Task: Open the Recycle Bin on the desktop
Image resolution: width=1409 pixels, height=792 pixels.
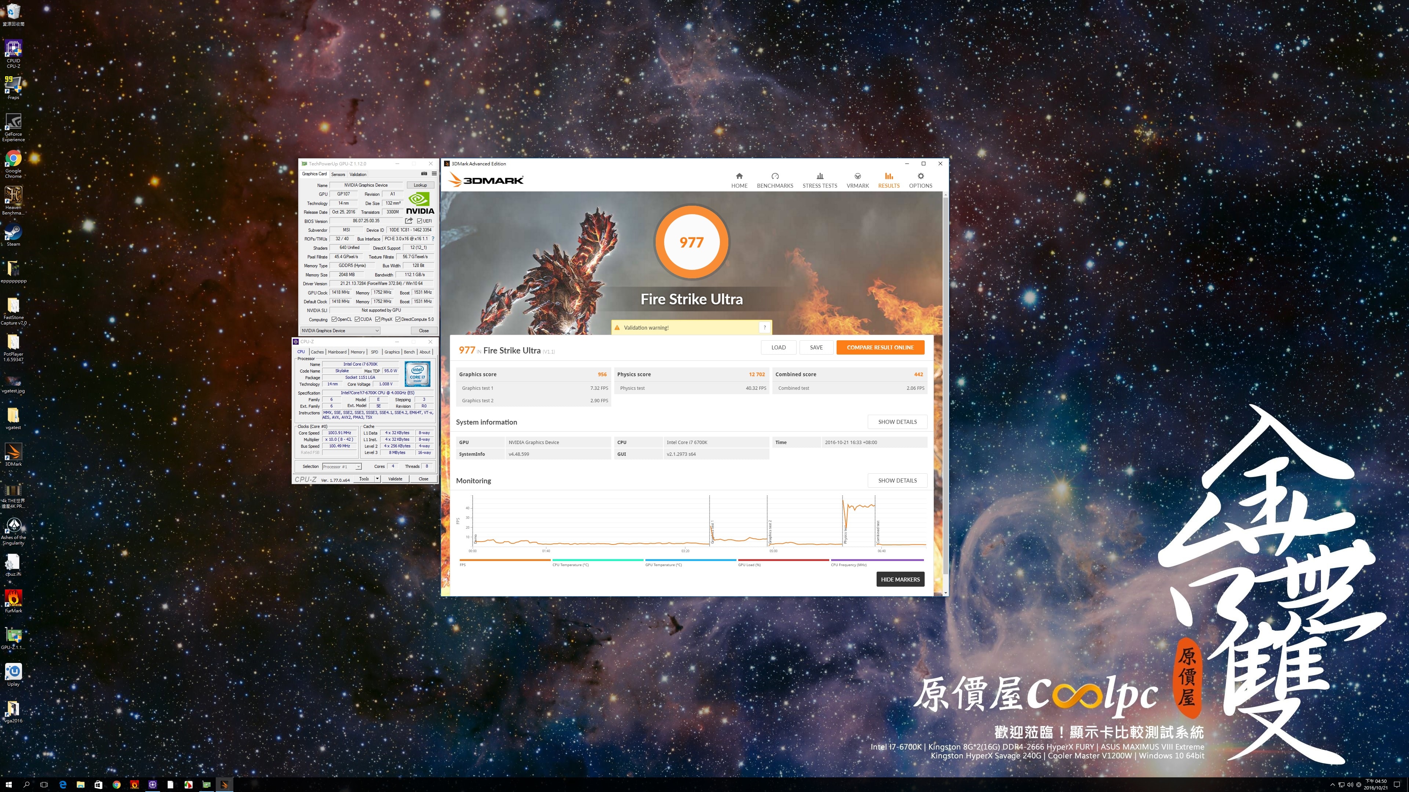Action: pos(13,15)
